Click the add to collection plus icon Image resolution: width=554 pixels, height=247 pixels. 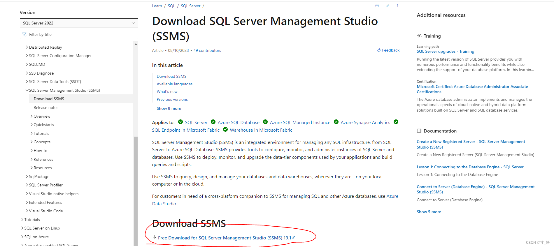[377, 6]
